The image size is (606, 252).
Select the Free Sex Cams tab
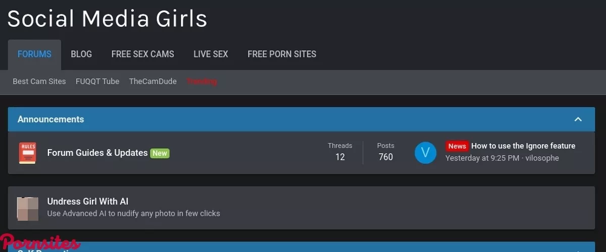[x=142, y=54]
